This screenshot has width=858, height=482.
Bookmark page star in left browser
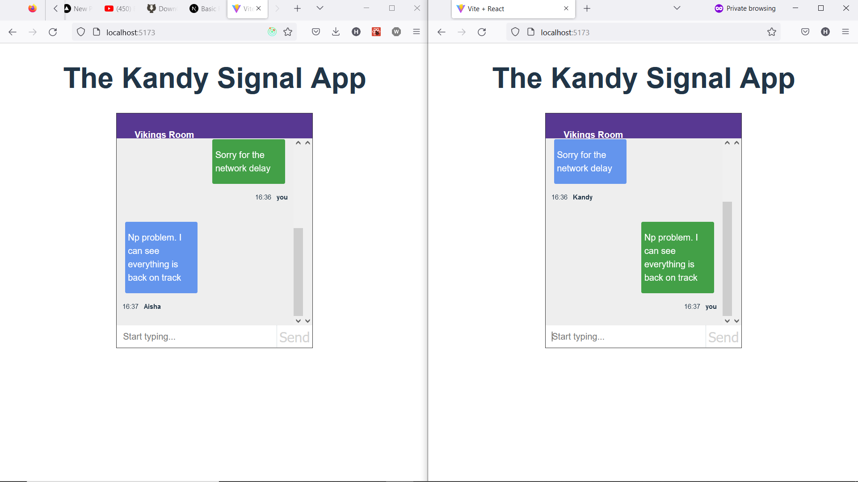pos(288,32)
